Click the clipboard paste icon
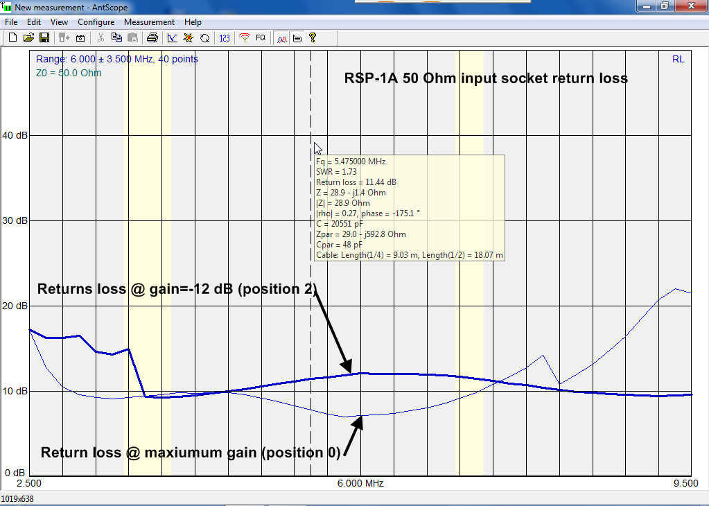Image resolution: width=709 pixels, height=506 pixels. [132, 38]
